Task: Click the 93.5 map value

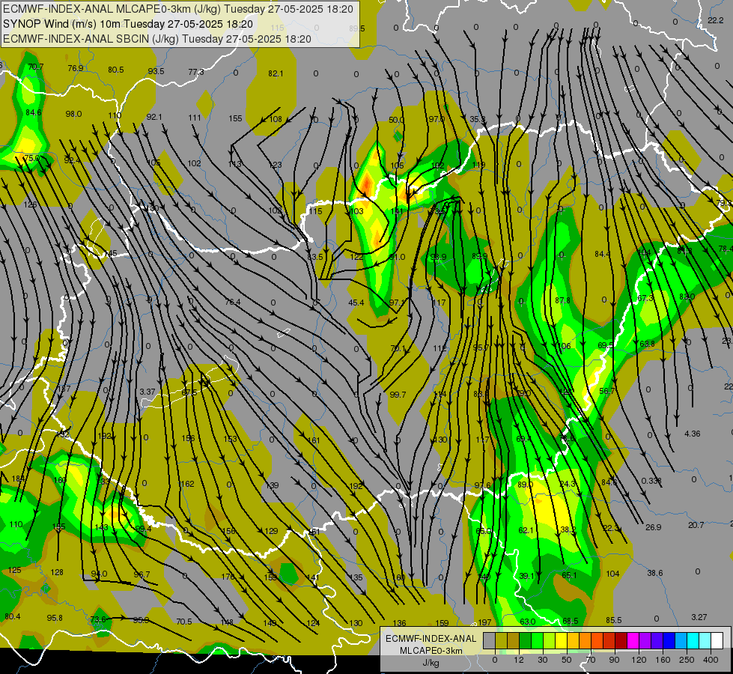Action: (x=156, y=71)
